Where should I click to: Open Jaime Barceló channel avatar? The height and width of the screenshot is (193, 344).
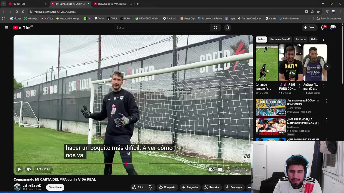coord(17,187)
